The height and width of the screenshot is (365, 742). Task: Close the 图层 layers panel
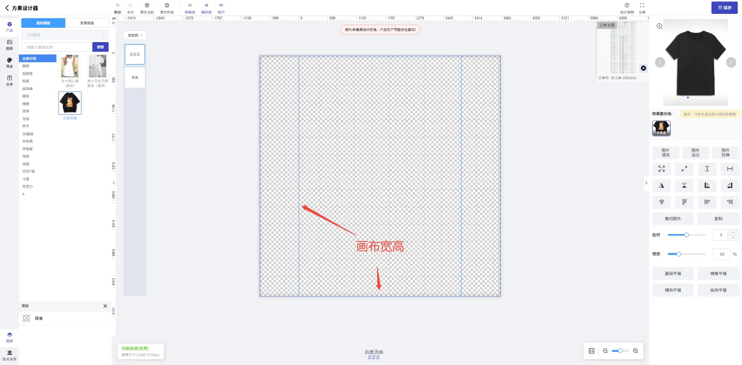tap(105, 306)
